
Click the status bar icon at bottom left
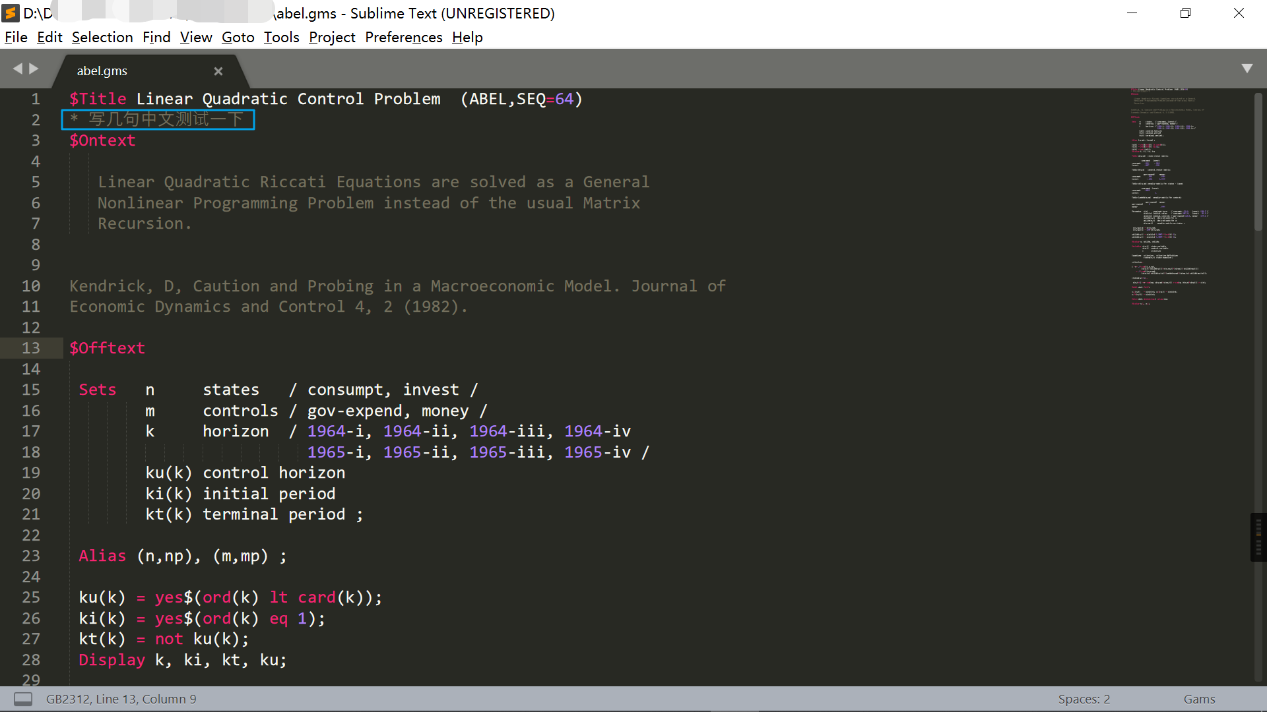click(24, 699)
